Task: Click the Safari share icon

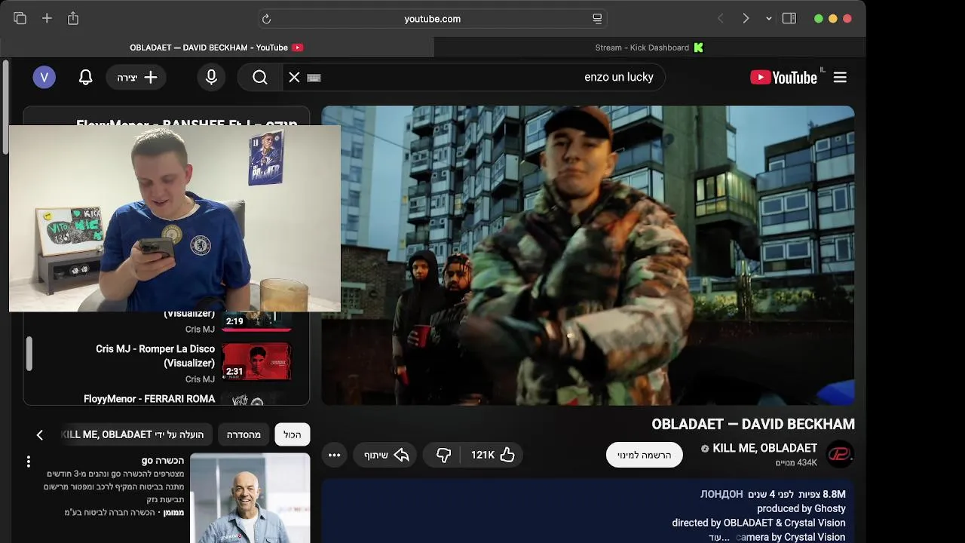Action: (73, 18)
